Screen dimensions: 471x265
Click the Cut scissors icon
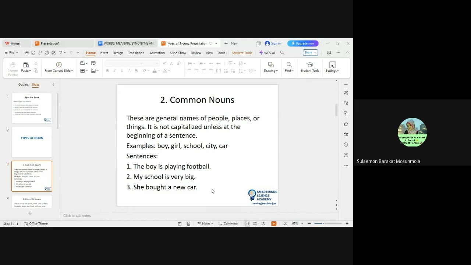click(x=36, y=64)
